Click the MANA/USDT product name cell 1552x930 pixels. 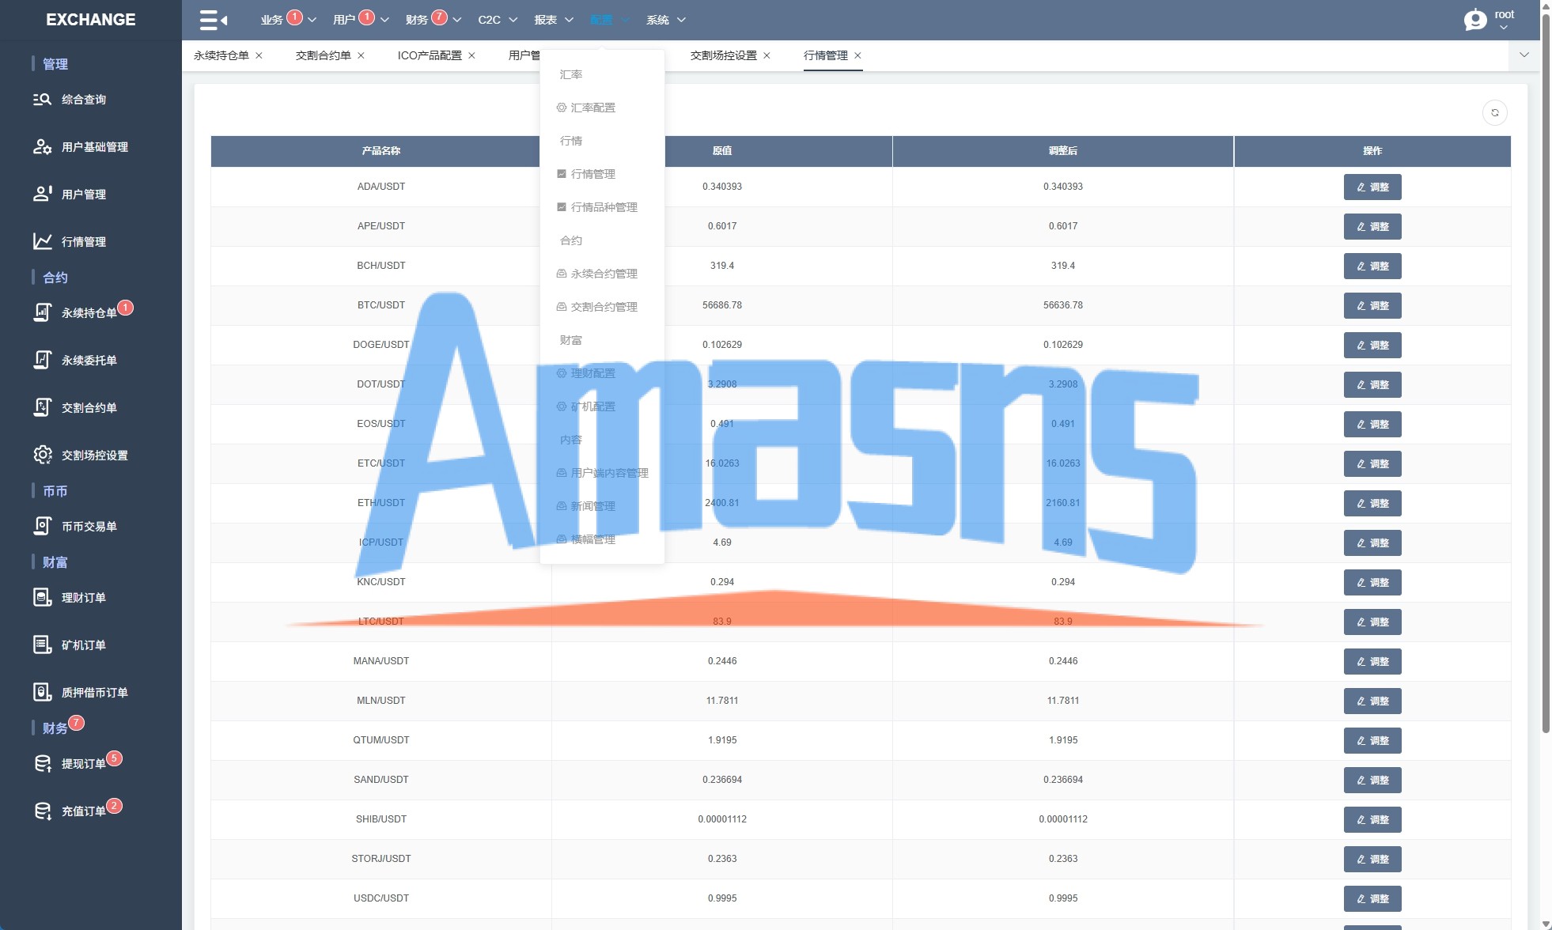[x=381, y=661]
